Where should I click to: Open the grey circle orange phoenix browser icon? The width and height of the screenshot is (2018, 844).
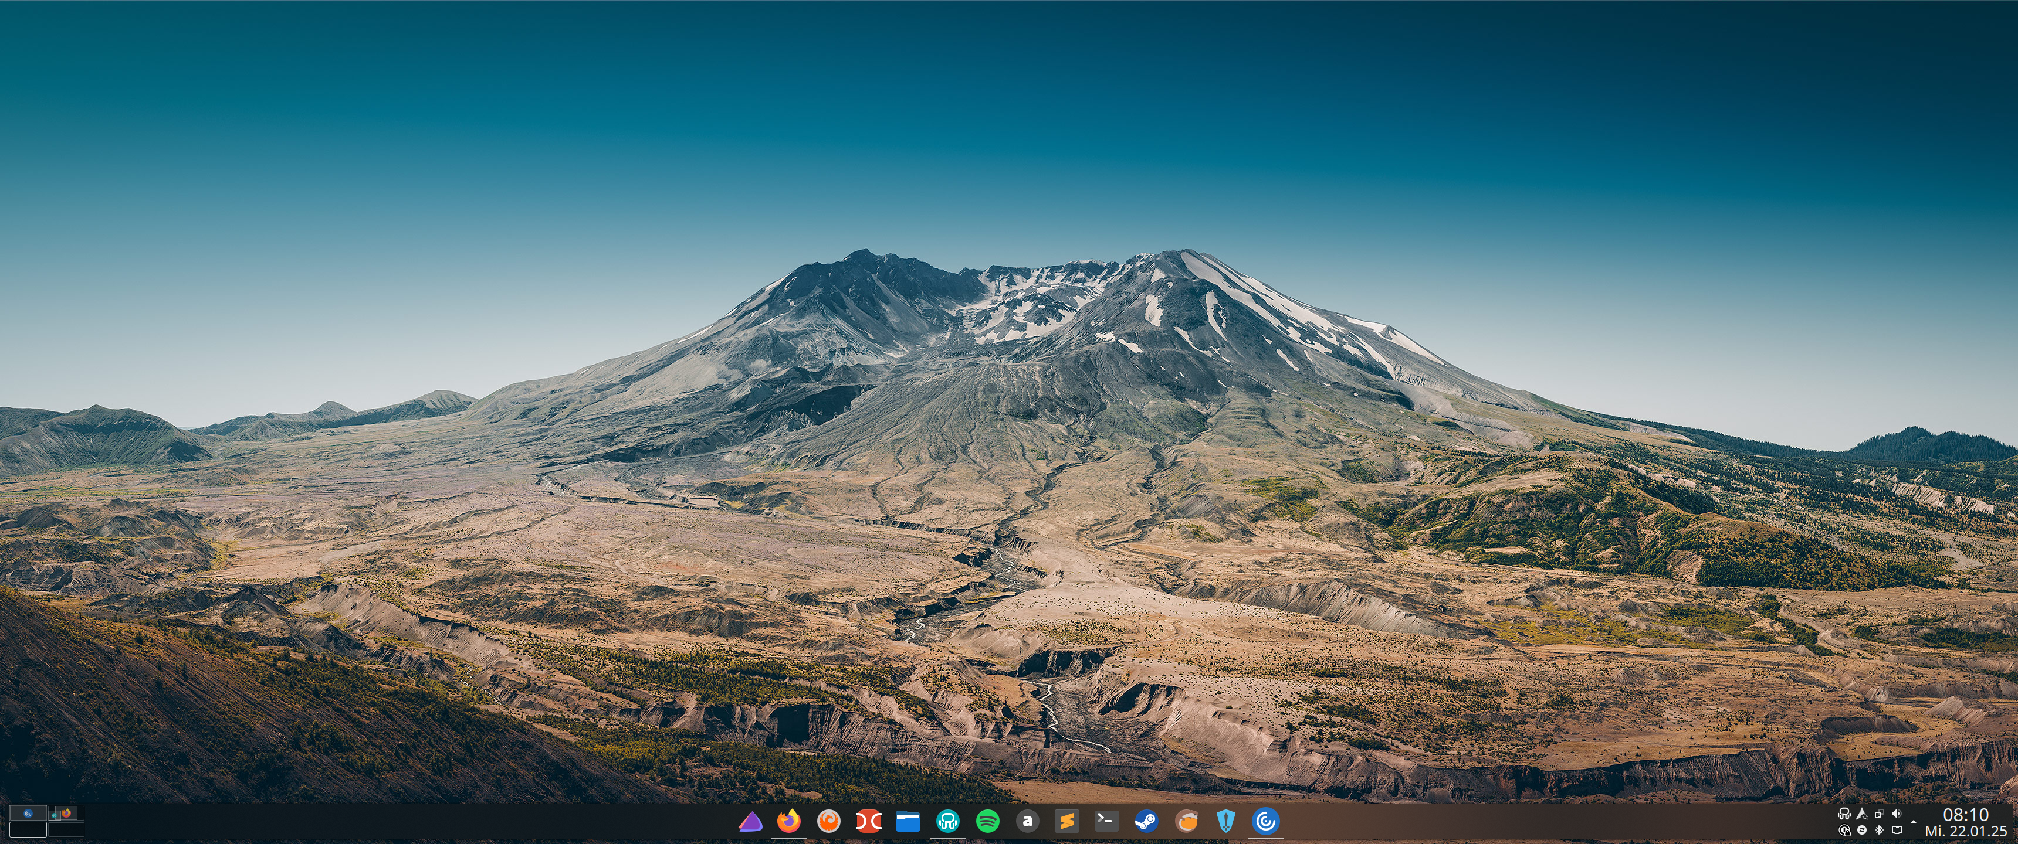point(829,821)
